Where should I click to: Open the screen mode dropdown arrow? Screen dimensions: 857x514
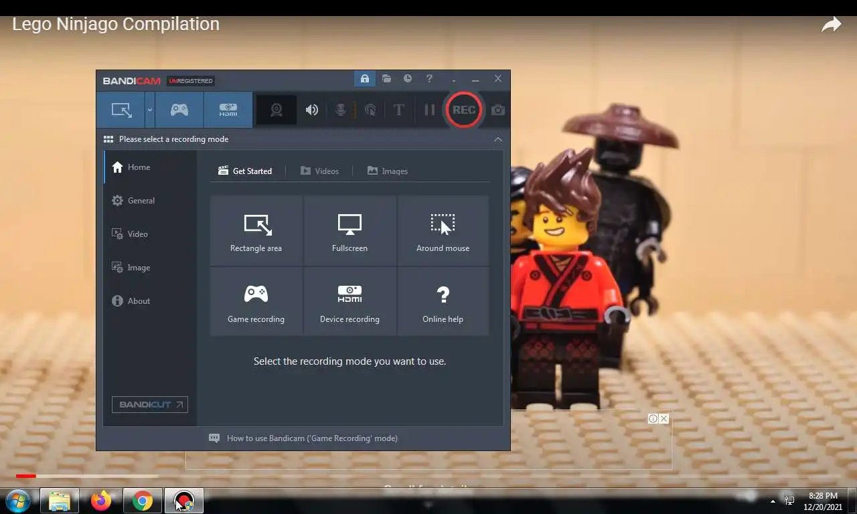tap(150, 110)
